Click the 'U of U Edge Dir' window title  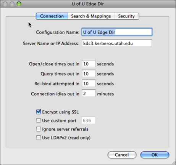[88, 4]
